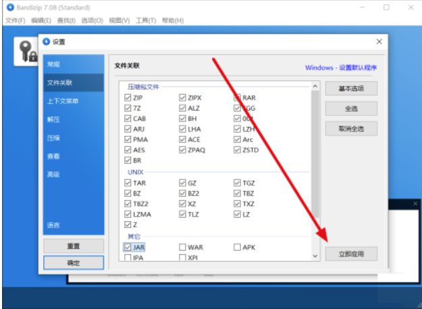Click the Bandizip logo in the settings dialog title
The width and height of the screenshot is (422, 309).
47,42
